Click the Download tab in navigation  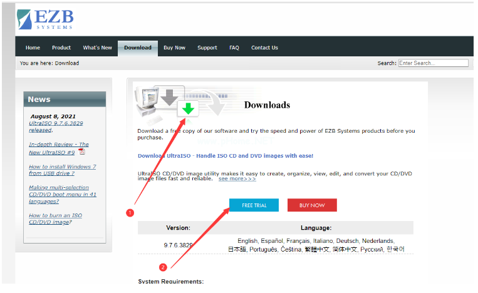137,48
